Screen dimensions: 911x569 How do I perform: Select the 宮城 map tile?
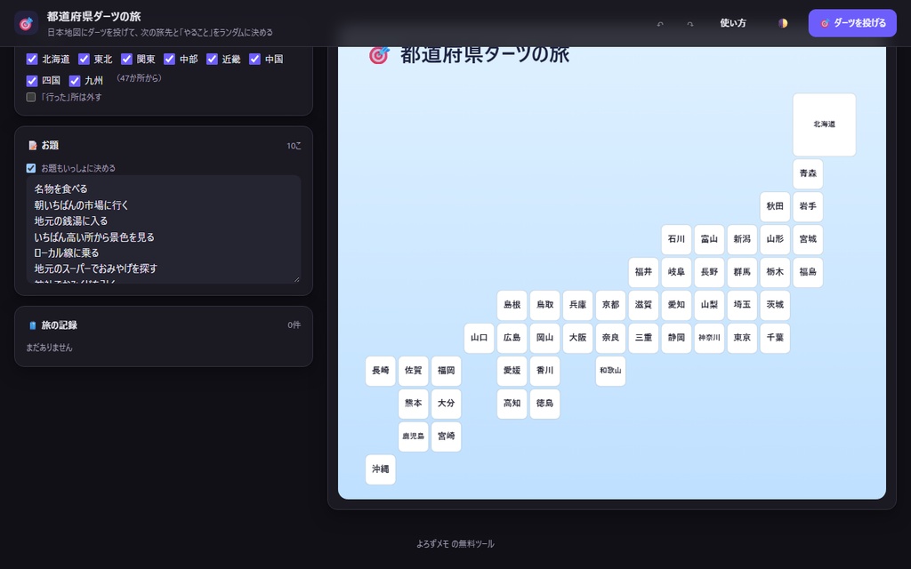point(808,239)
